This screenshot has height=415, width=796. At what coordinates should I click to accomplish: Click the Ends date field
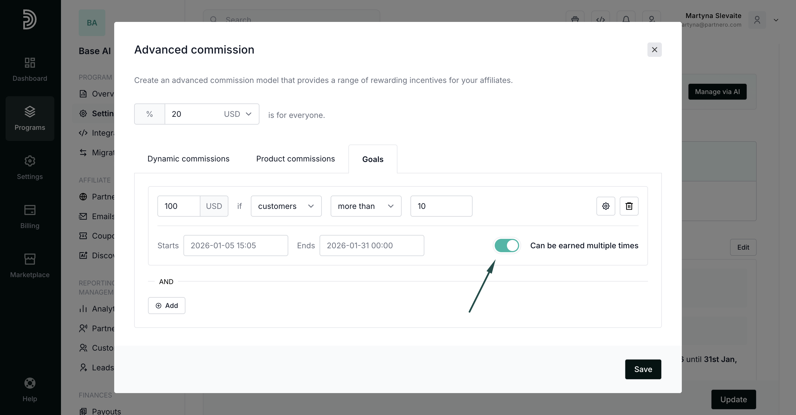point(371,246)
